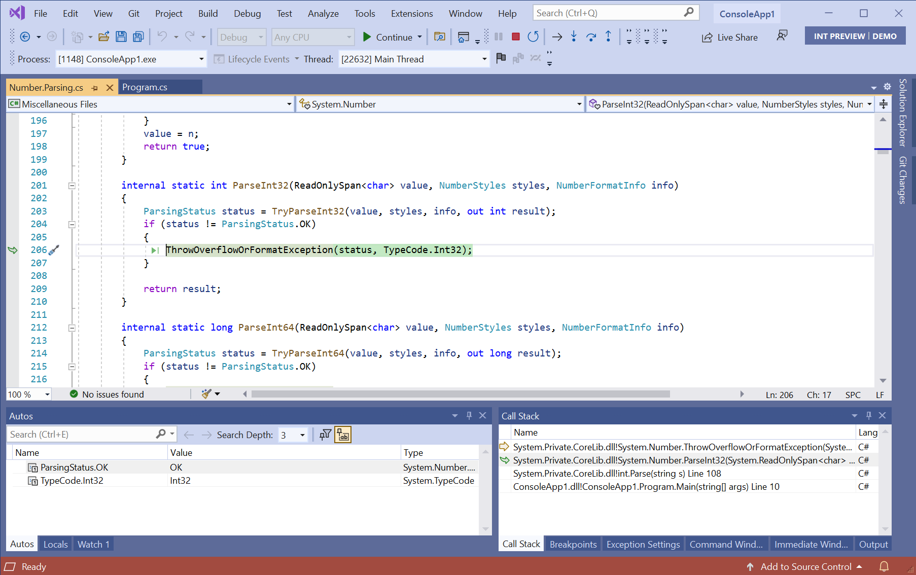Open the Continue button dropdown arrow
Image resolution: width=916 pixels, height=575 pixels.
(x=420, y=37)
